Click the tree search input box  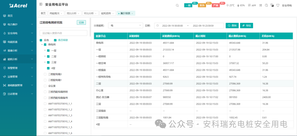pos(64,33)
